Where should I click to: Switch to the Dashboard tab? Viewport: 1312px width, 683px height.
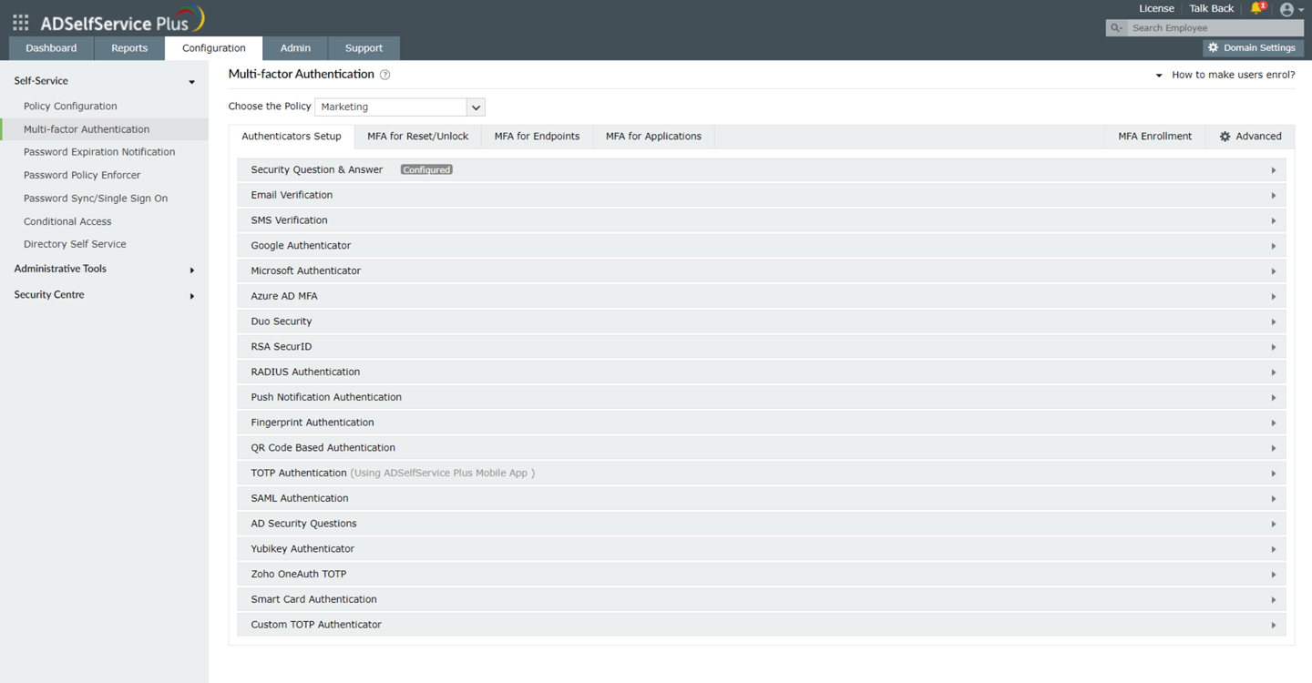tap(51, 48)
